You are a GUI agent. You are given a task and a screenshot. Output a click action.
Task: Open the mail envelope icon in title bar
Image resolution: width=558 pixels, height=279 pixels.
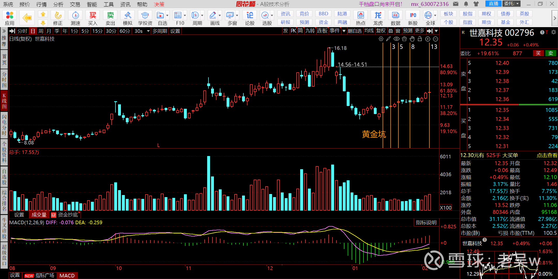(x=456, y=4)
